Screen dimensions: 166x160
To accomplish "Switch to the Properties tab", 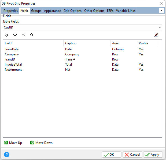I will point(10,11).
